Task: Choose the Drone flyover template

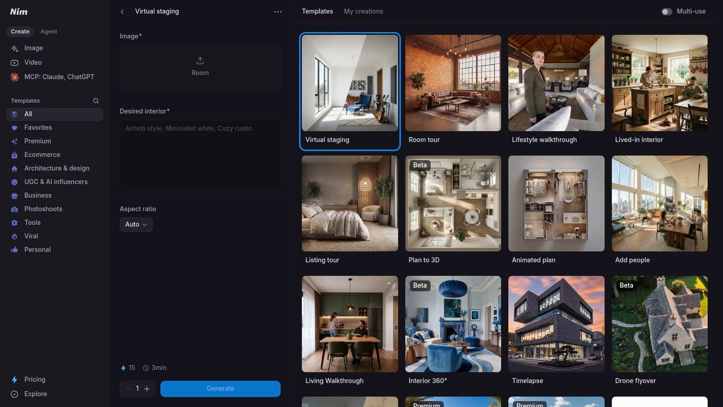Action: (x=660, y=324)
